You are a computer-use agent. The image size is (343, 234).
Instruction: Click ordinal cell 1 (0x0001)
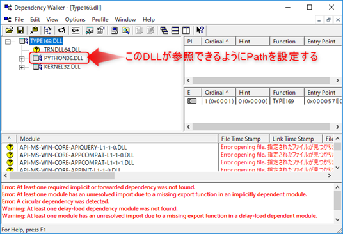click(x=219, y=101)
